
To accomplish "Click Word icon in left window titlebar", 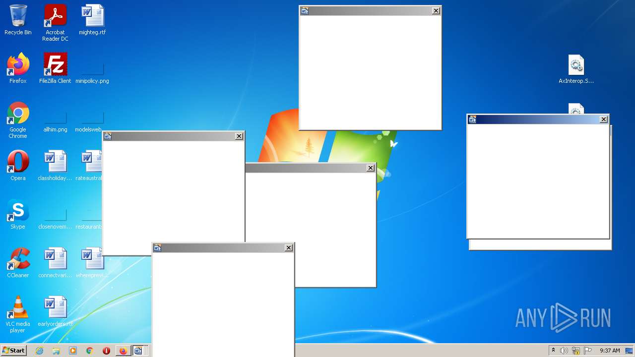I will tap(108, 136).
